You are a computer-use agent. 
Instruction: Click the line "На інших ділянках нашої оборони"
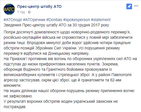[69, 93]
